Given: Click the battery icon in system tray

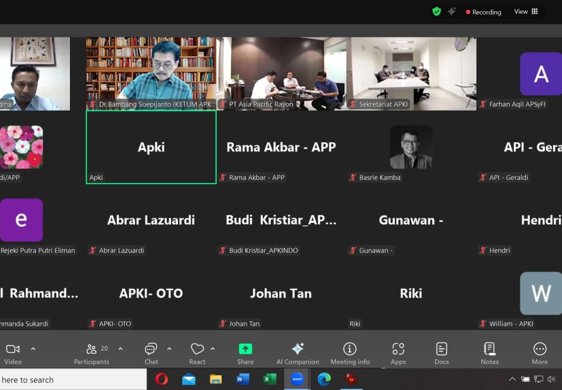Looking at the screenshot, I should pyautogui.click(x=525, y=379).
